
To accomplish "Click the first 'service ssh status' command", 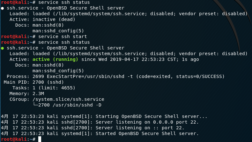I will (64, 3).
